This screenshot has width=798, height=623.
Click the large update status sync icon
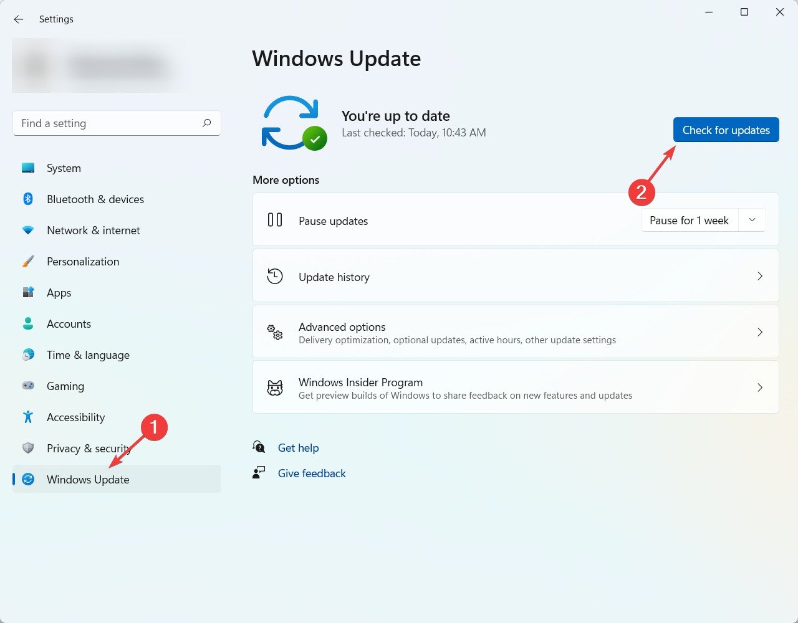tap(294, 123)
